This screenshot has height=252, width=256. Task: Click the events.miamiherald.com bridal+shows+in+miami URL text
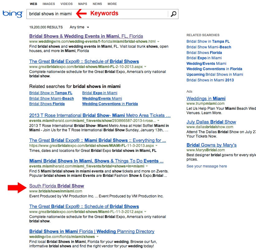[87, 166]
